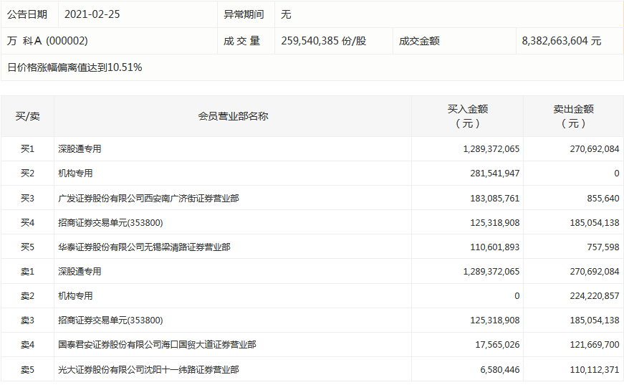Image resolution: width=624 pixels, height=385 pixels.
Task: Open 光大证券沈阳十一纬路证券营业部 entry
Action: tap(148, 369)
